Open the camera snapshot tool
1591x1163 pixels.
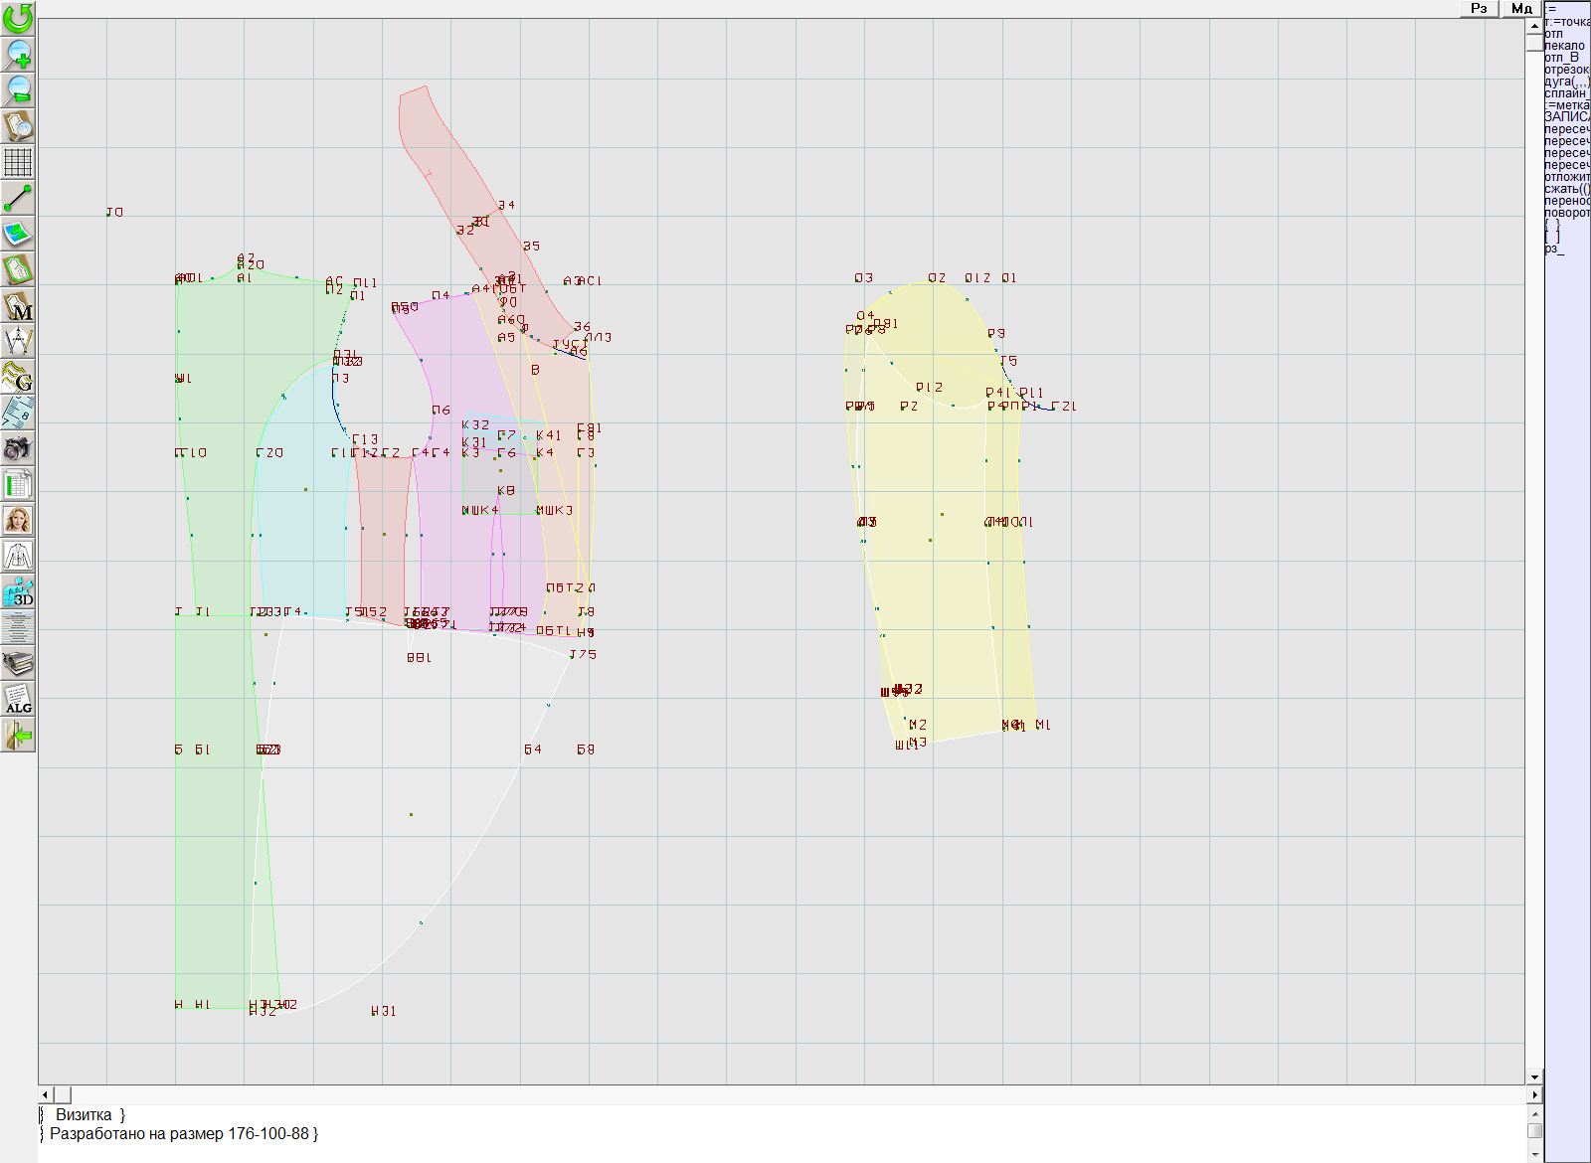coord(18,448)
